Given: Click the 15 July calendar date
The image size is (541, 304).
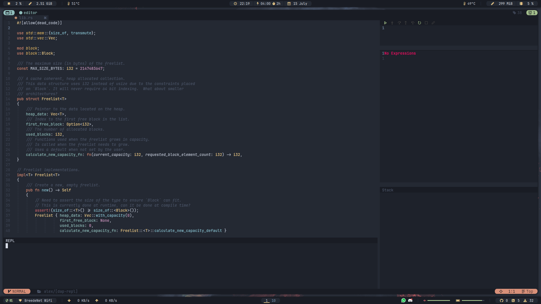Looking at the screenshot, I should (x=298, y=4).
